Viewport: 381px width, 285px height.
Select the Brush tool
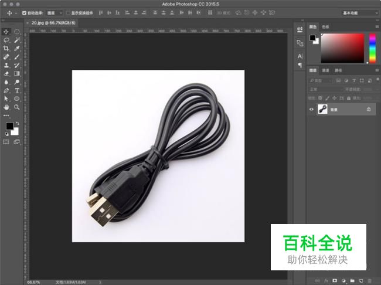pos(17,57)
